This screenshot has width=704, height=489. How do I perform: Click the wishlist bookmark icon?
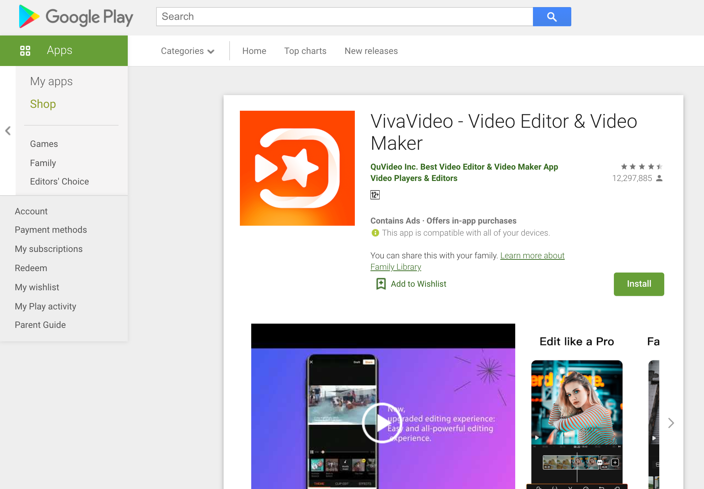pyautogui.click(x=381, y=284)
